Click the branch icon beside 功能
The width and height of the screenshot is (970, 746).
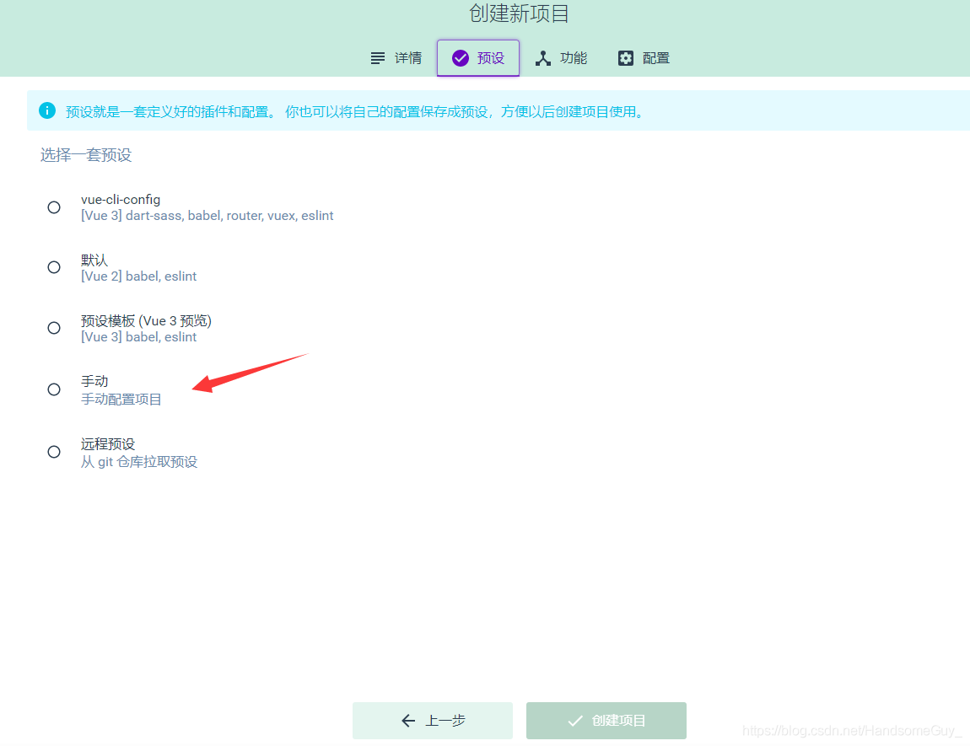(542, 58)
